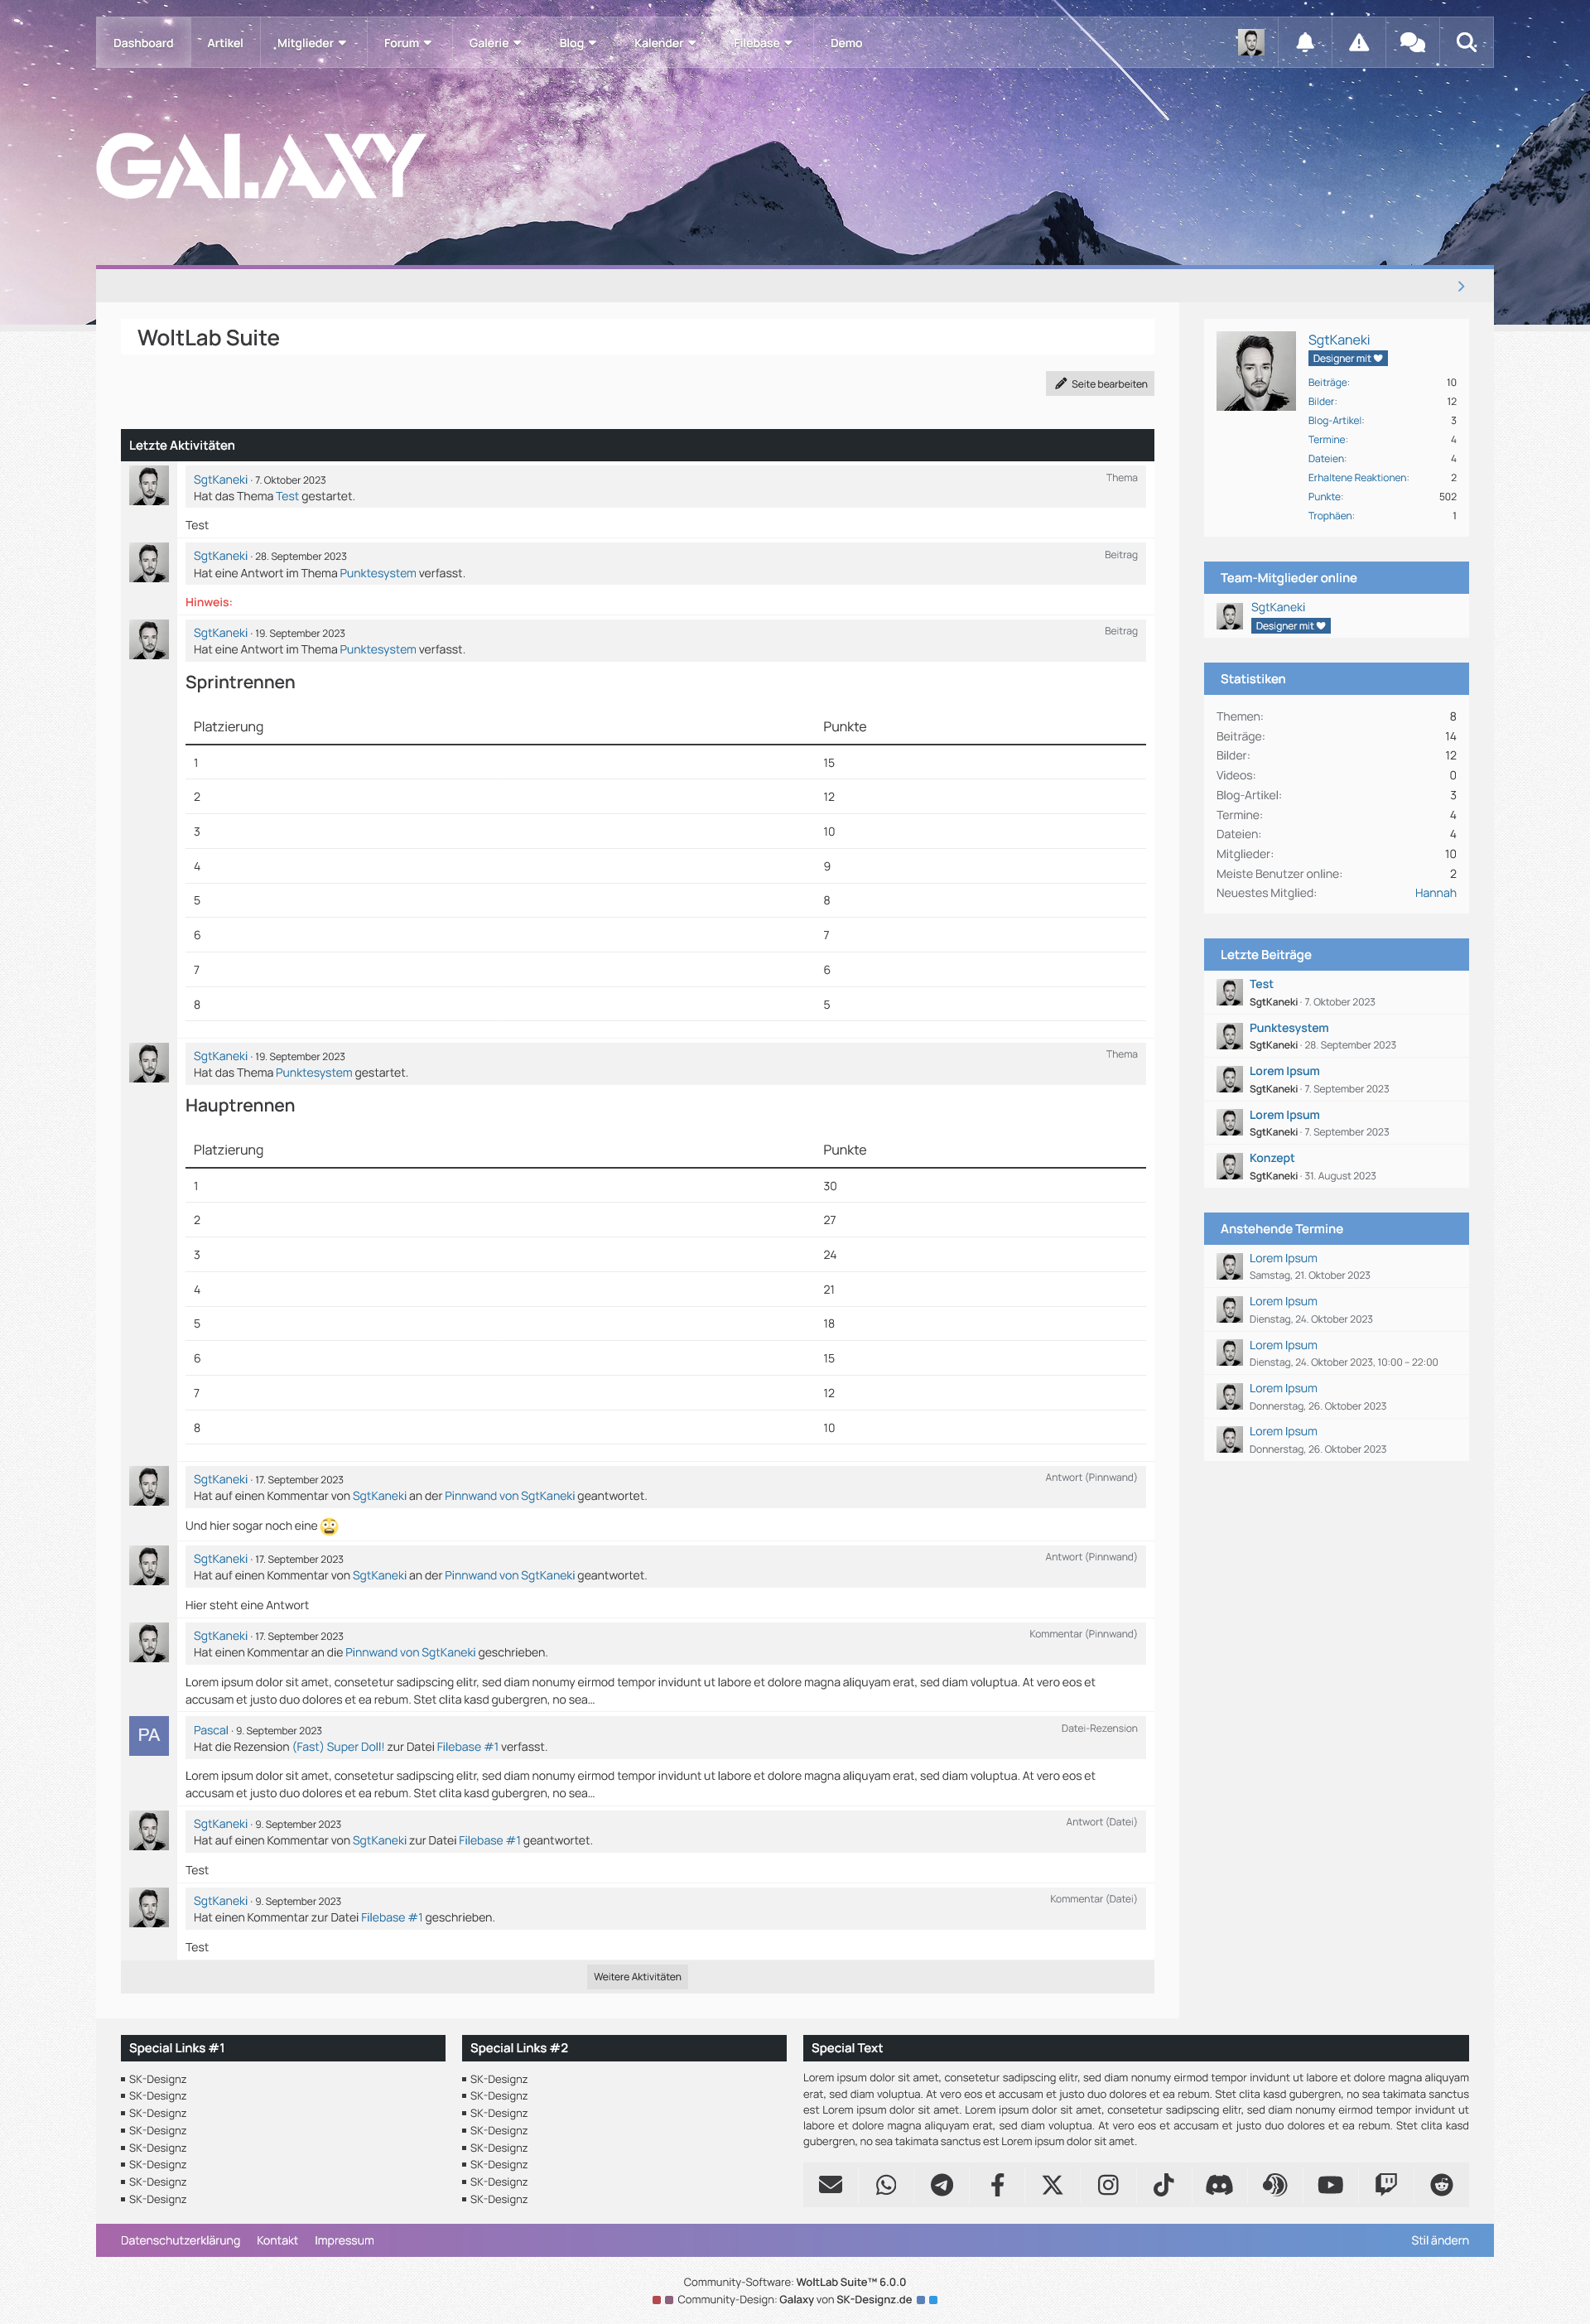Viewport: 1590px width, 2324px height.
Task: Select the light blue footer color square
Action: coord(933,2299)
